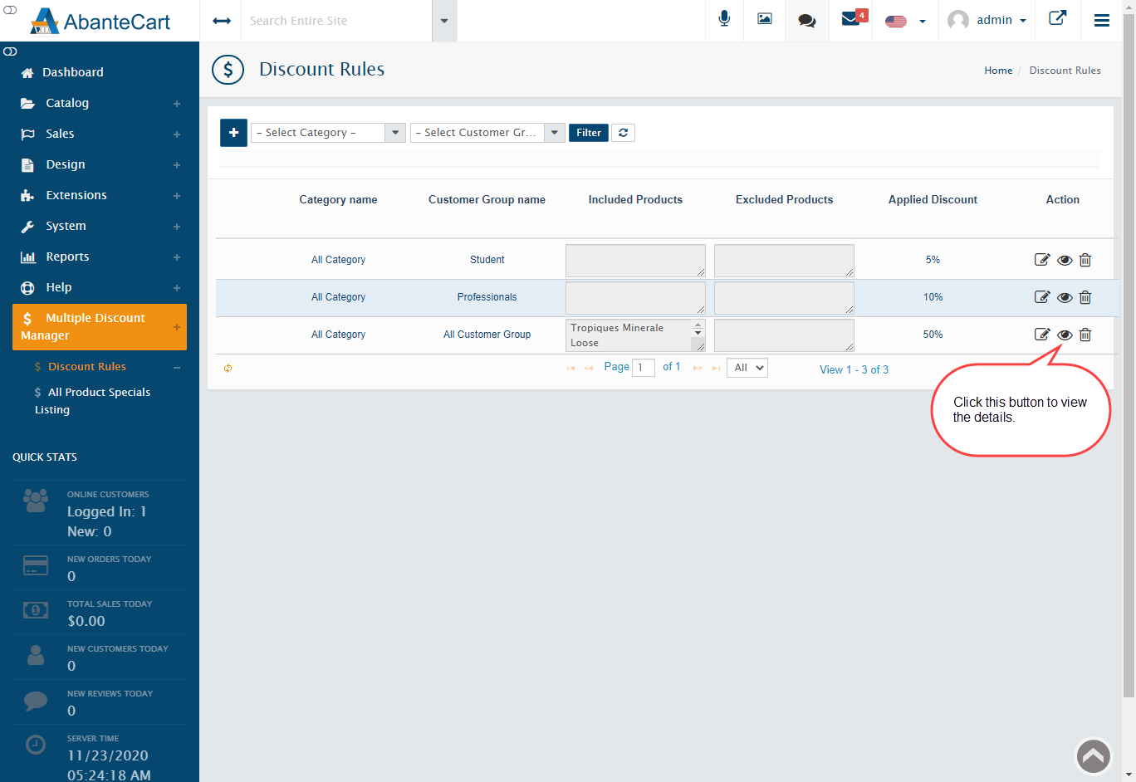Open the Select Customer Group dropdown
This screenshot has width=1136, height=782.
487,133
